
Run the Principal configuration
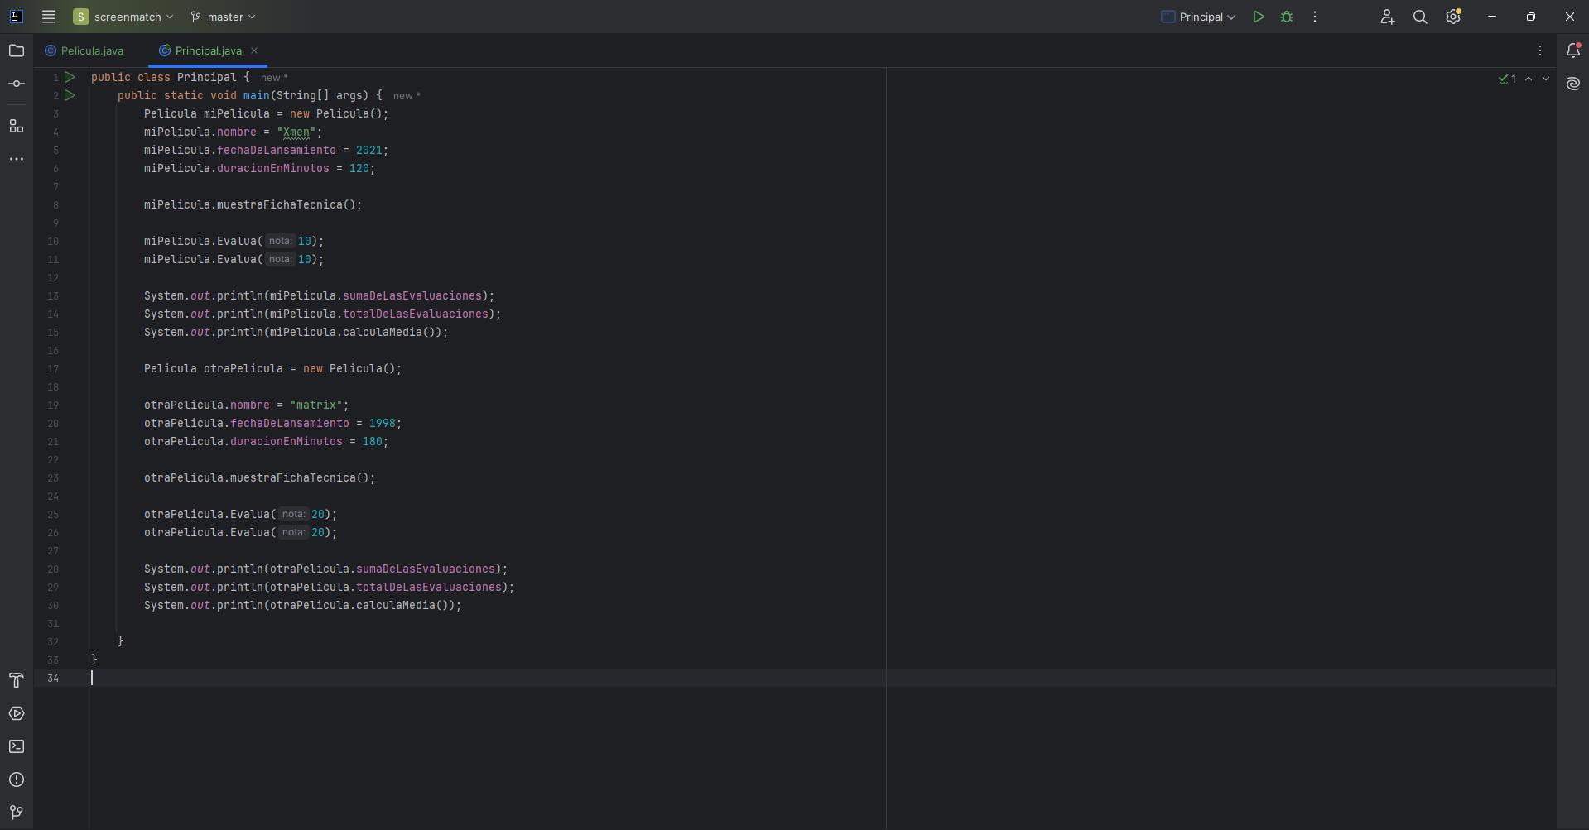[x=1259, y=17]
